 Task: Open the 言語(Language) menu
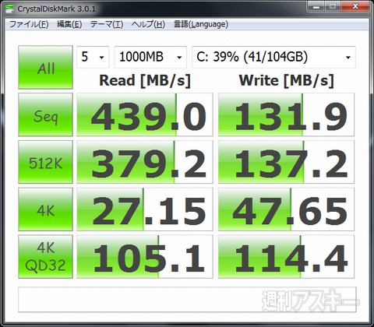(201, 24)
